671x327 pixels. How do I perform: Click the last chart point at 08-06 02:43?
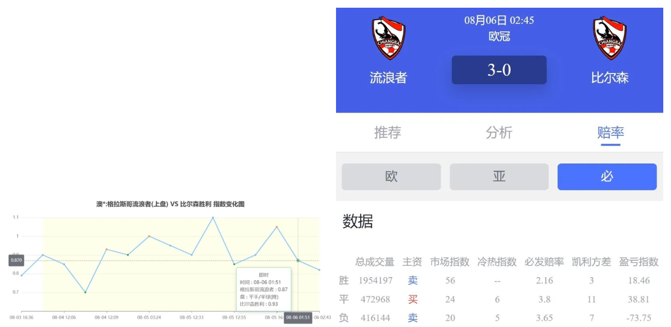(x=320, y=270)
